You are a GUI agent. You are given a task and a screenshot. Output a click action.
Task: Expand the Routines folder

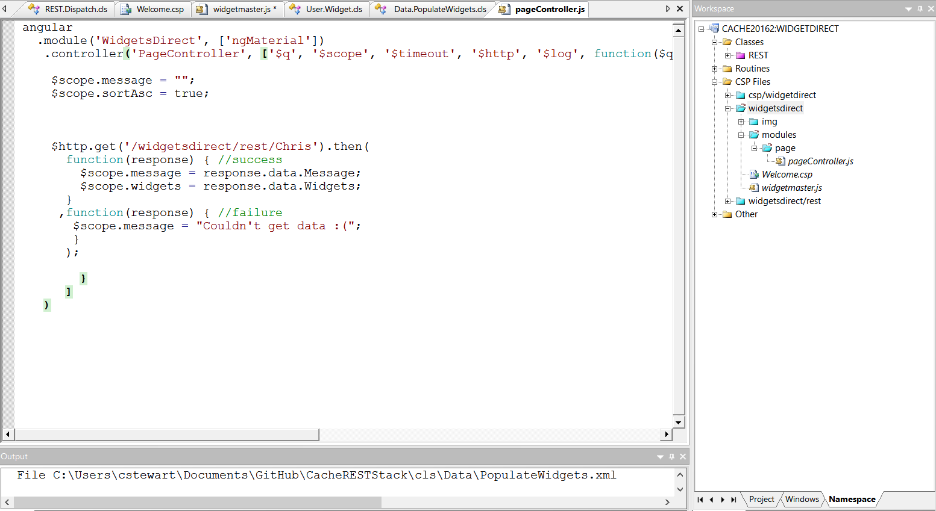(714, 69)
